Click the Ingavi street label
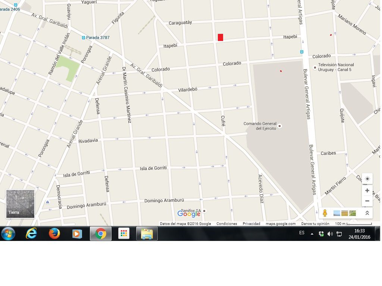 (373, 81)
